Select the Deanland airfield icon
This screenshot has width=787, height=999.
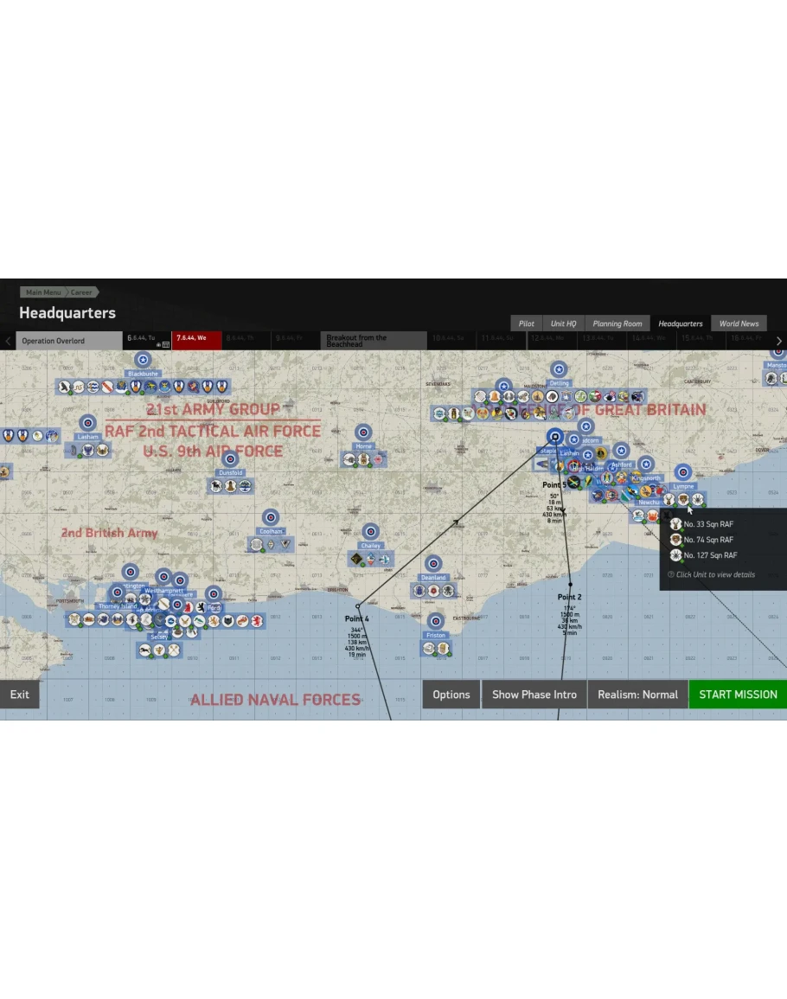(434, 564)
